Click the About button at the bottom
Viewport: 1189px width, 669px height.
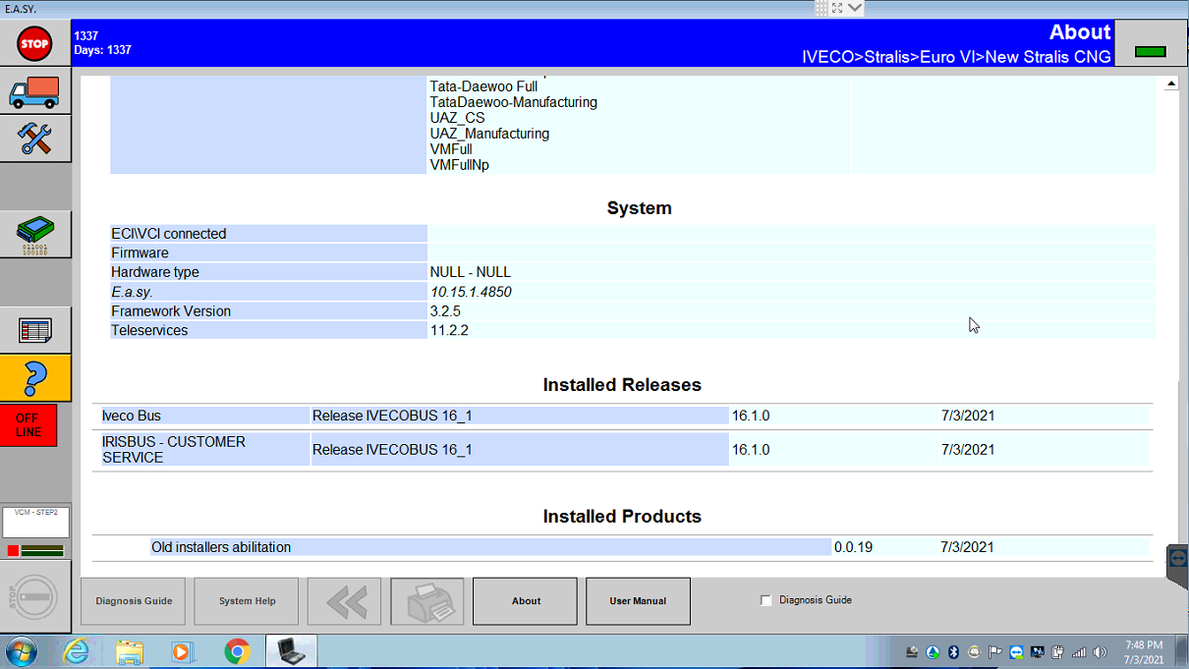[525, 600]
